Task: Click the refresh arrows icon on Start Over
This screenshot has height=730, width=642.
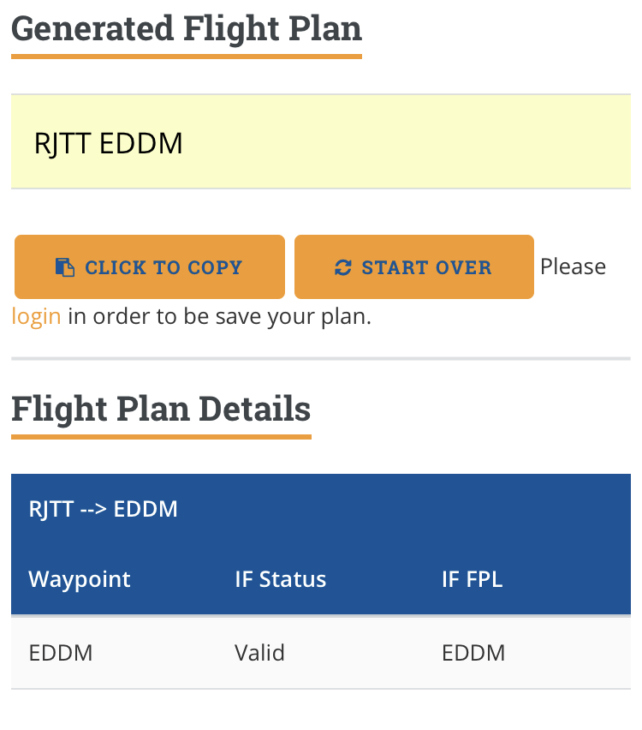Action: coord(342,267)
